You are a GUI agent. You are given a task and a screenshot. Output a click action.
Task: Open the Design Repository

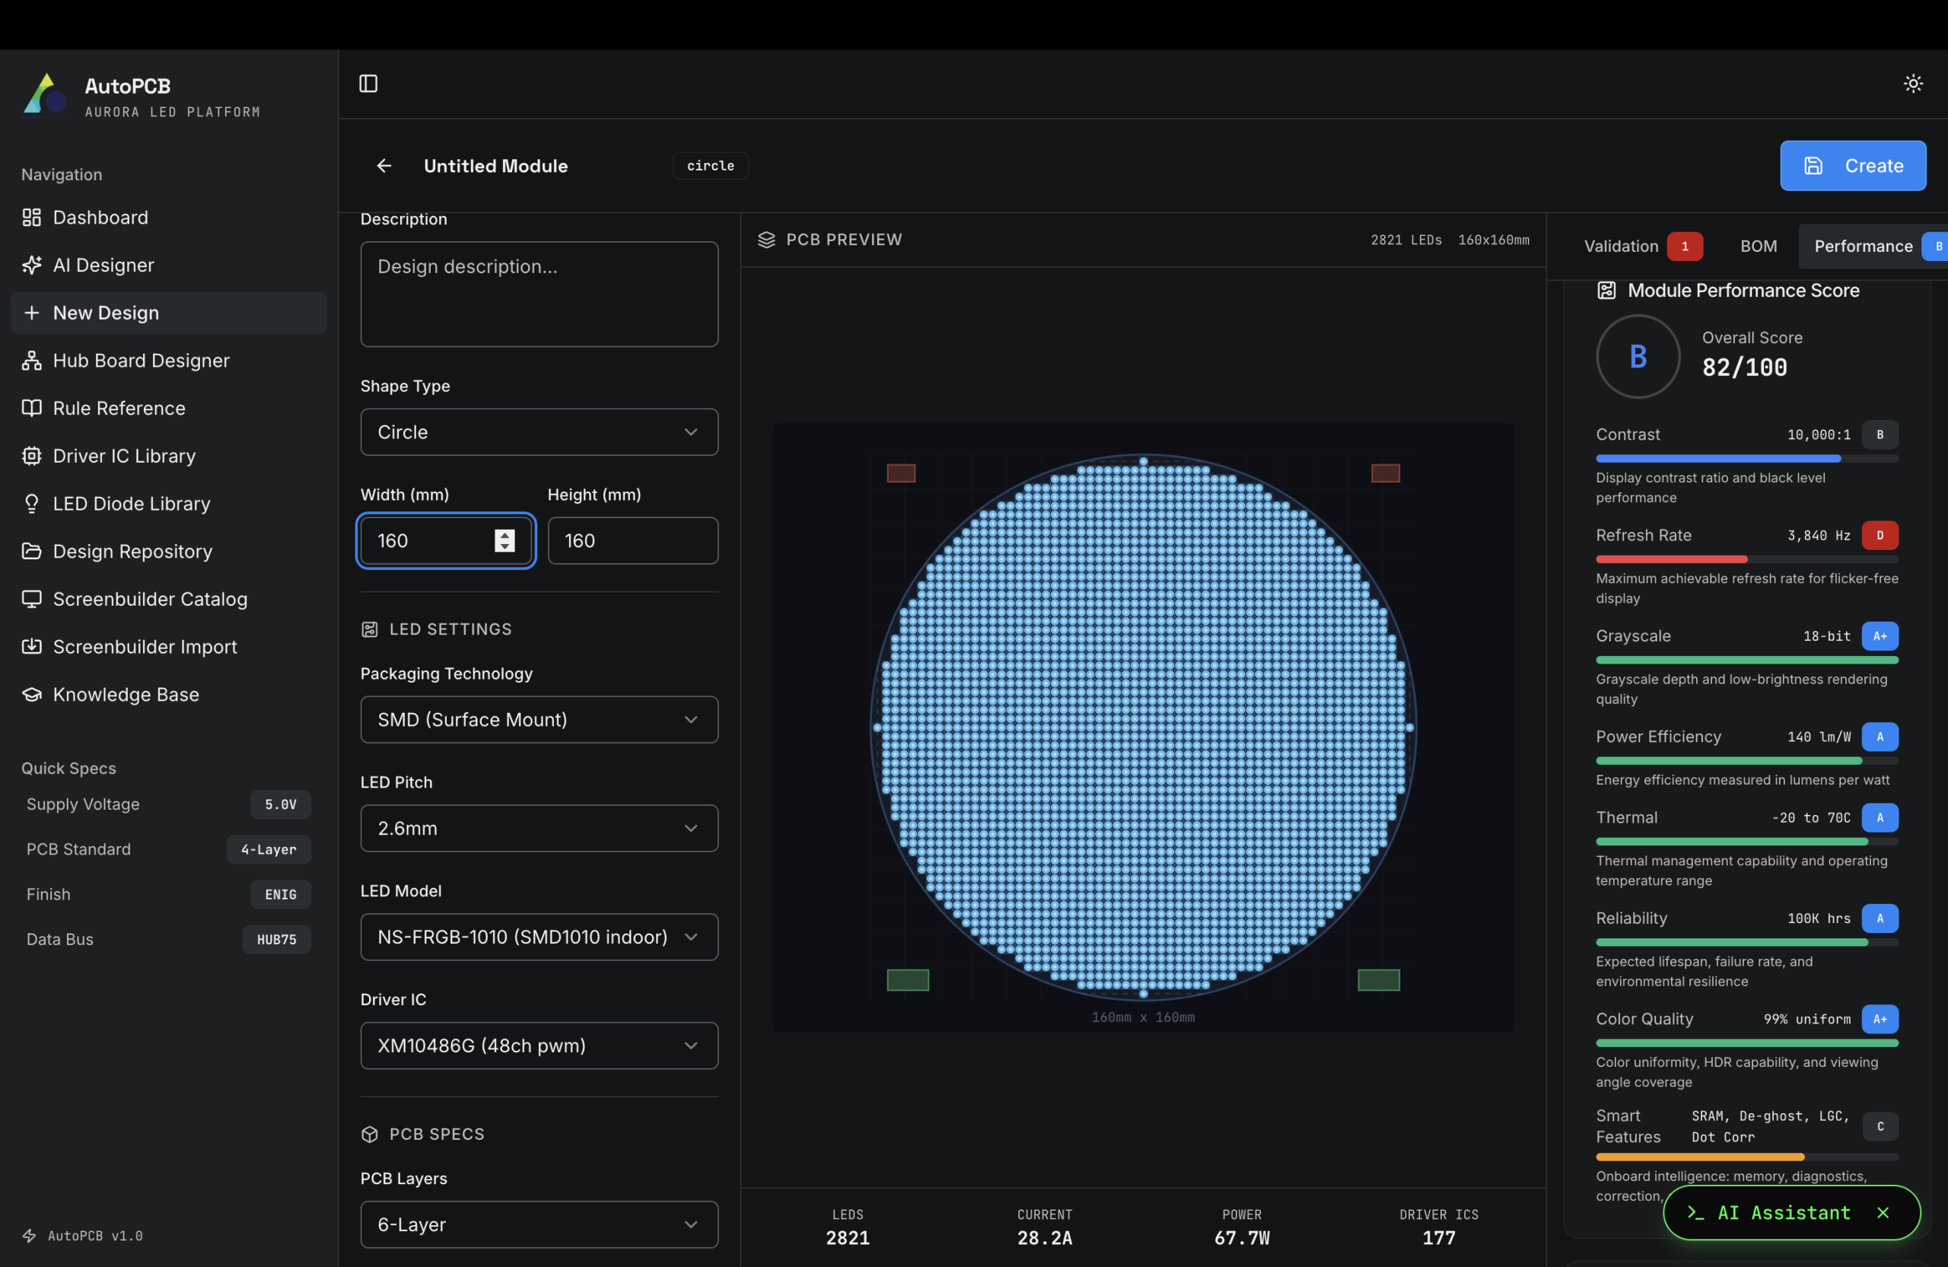point(132,552)
